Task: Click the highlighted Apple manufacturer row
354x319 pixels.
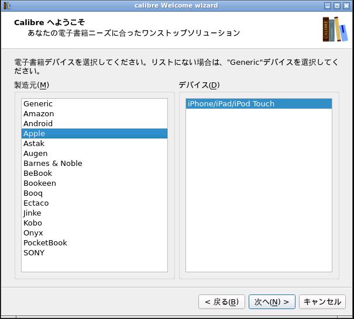Action: click(x=94, y=133)
